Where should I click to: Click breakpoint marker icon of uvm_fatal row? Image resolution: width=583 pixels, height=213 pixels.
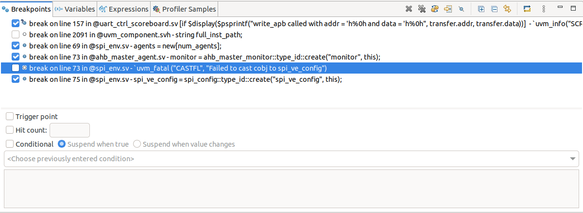coord(24,68)
